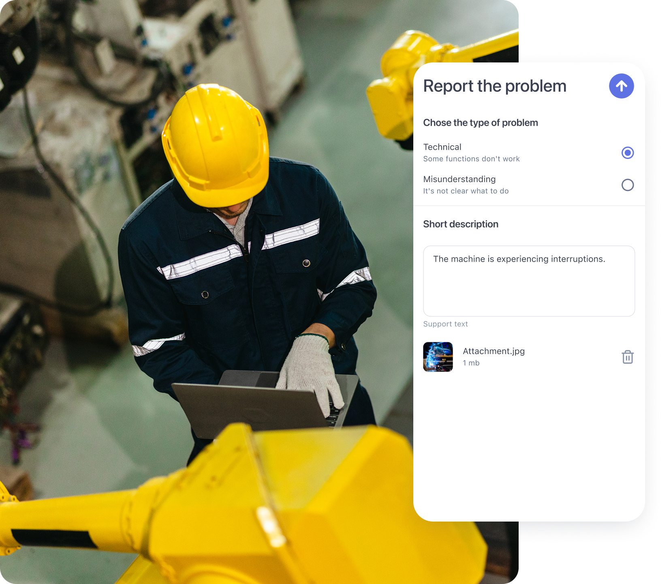This screenshot has width=671, height=584.
Task: Click the 'Short description' heading
Action: tap(460, 224)
